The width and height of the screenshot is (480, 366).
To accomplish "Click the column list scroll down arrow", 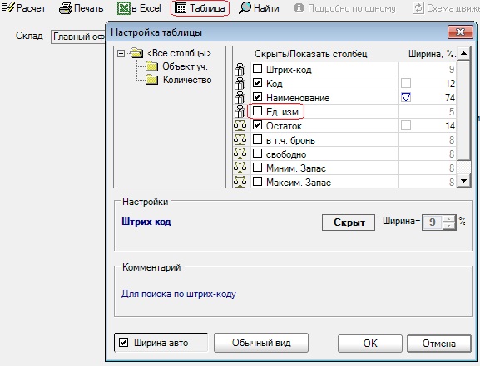I will (x=463, y=181).
